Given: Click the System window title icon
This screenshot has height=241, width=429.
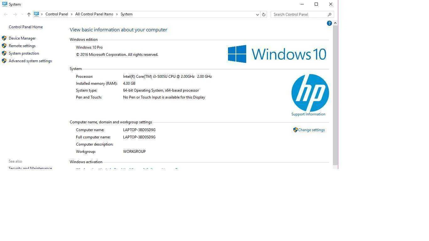Looking at the screenshot, I should point(5,4).
